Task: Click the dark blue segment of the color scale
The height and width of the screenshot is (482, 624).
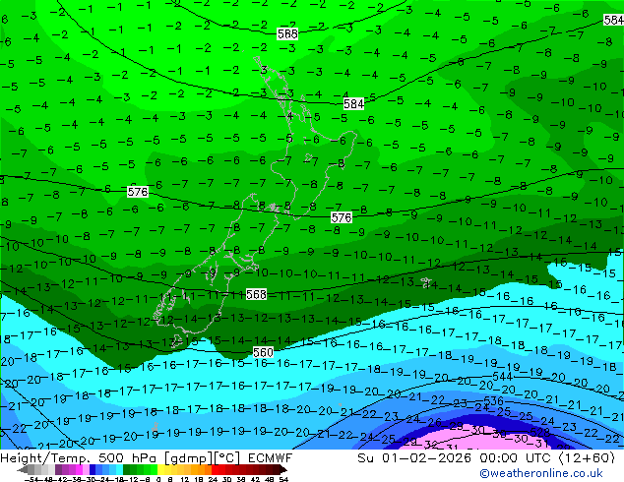Action: click(93, 470)
